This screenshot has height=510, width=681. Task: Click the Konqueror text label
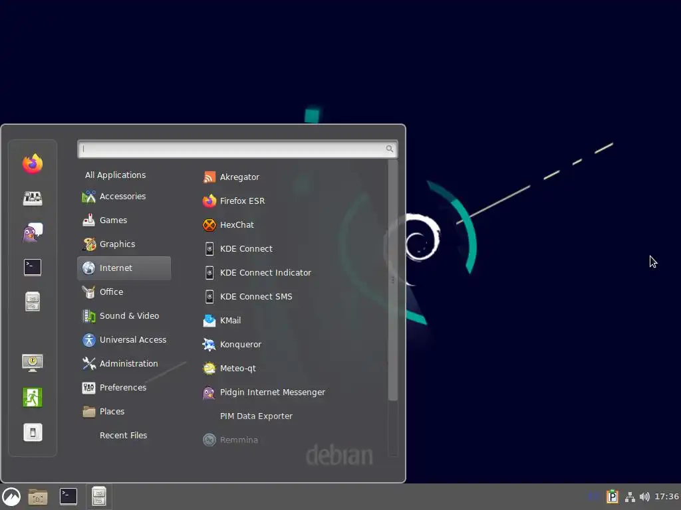pyautogui.click(x=241, y=345)
